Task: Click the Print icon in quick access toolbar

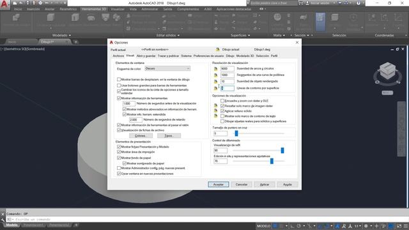Action: pos(40,3)
